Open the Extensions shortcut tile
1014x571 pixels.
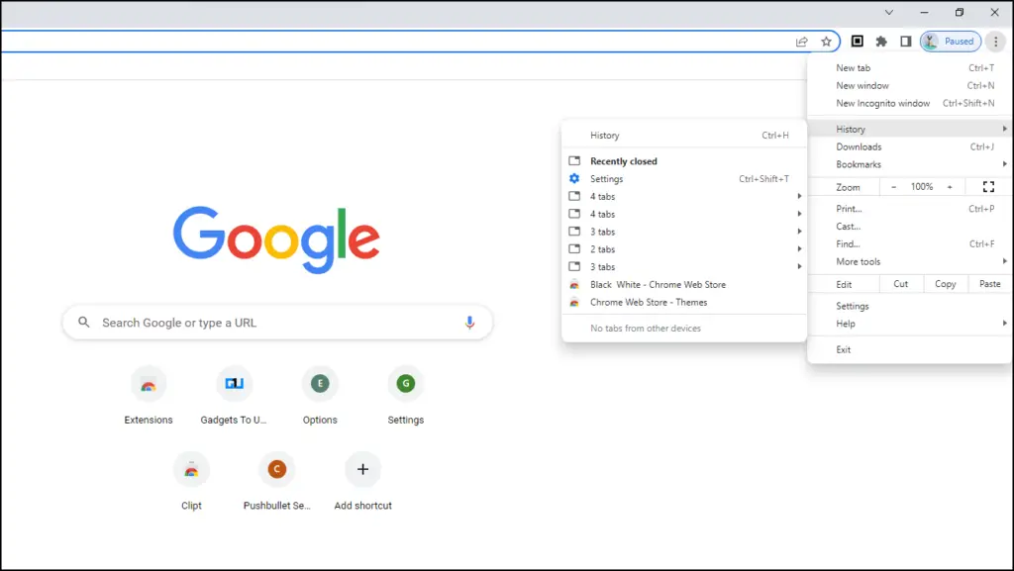[149, 395]
